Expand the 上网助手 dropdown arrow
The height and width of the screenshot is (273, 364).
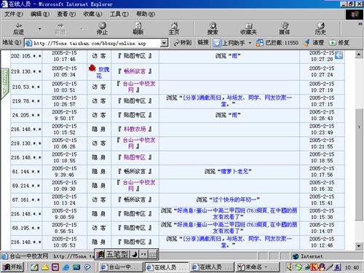coord(250,43)
